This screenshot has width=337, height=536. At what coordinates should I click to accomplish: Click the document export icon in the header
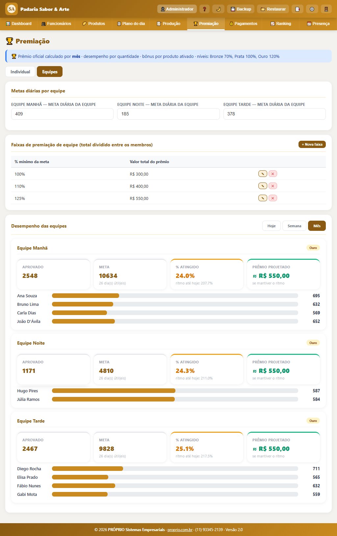[297, 9]
